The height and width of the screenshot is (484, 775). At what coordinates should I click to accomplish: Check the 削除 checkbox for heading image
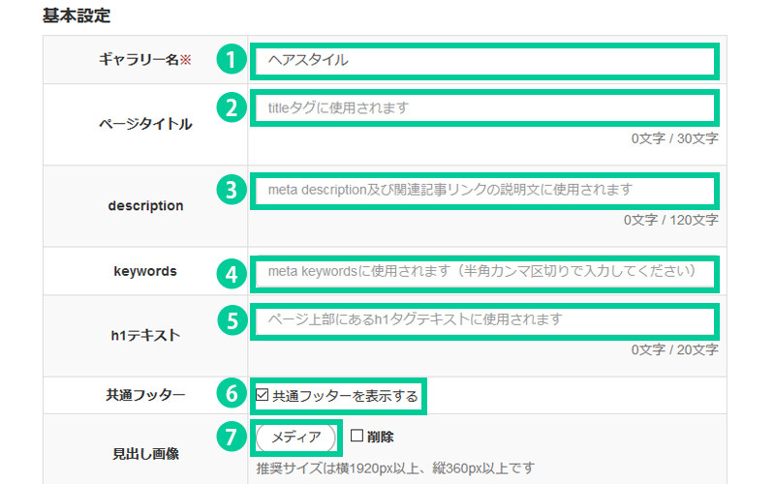pyautogui.click(x=356, y=437)
